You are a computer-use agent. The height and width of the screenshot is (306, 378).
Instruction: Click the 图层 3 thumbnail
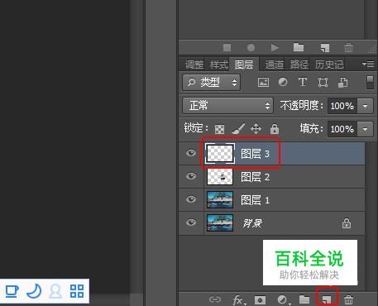coord(220,153)
